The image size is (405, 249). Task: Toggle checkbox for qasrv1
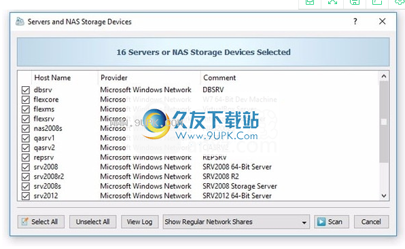(26, 138)
